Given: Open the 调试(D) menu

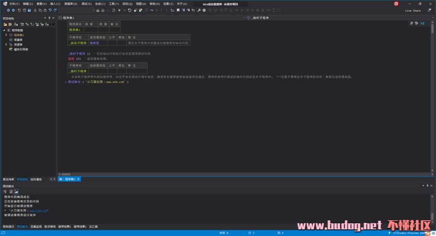Looking at the screenshot, I should (87, 4).
